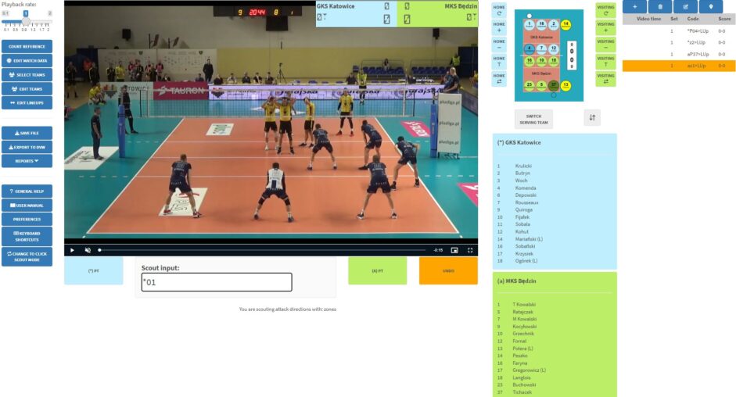Click the trash icon above the scout table
This screenshot has height=397, width=736.
pos(660,6)
